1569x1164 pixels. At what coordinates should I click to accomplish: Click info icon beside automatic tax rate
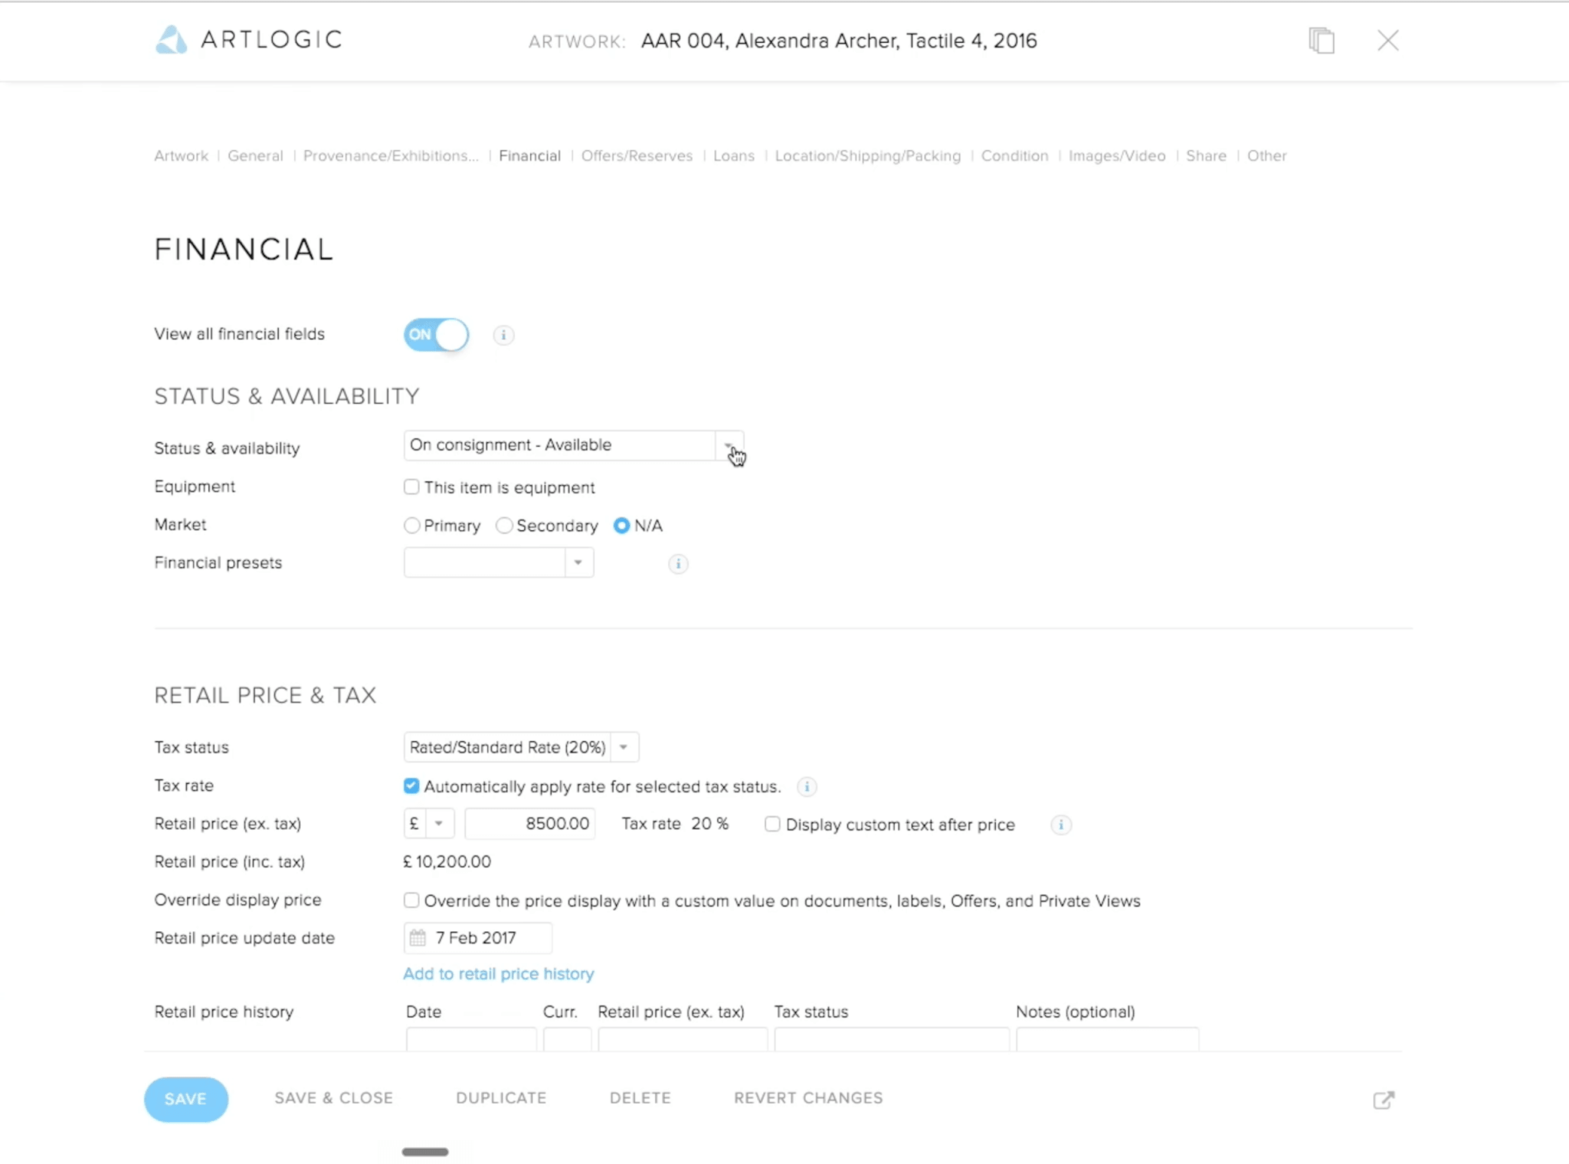pyautogui.click(x=807, y=787)
